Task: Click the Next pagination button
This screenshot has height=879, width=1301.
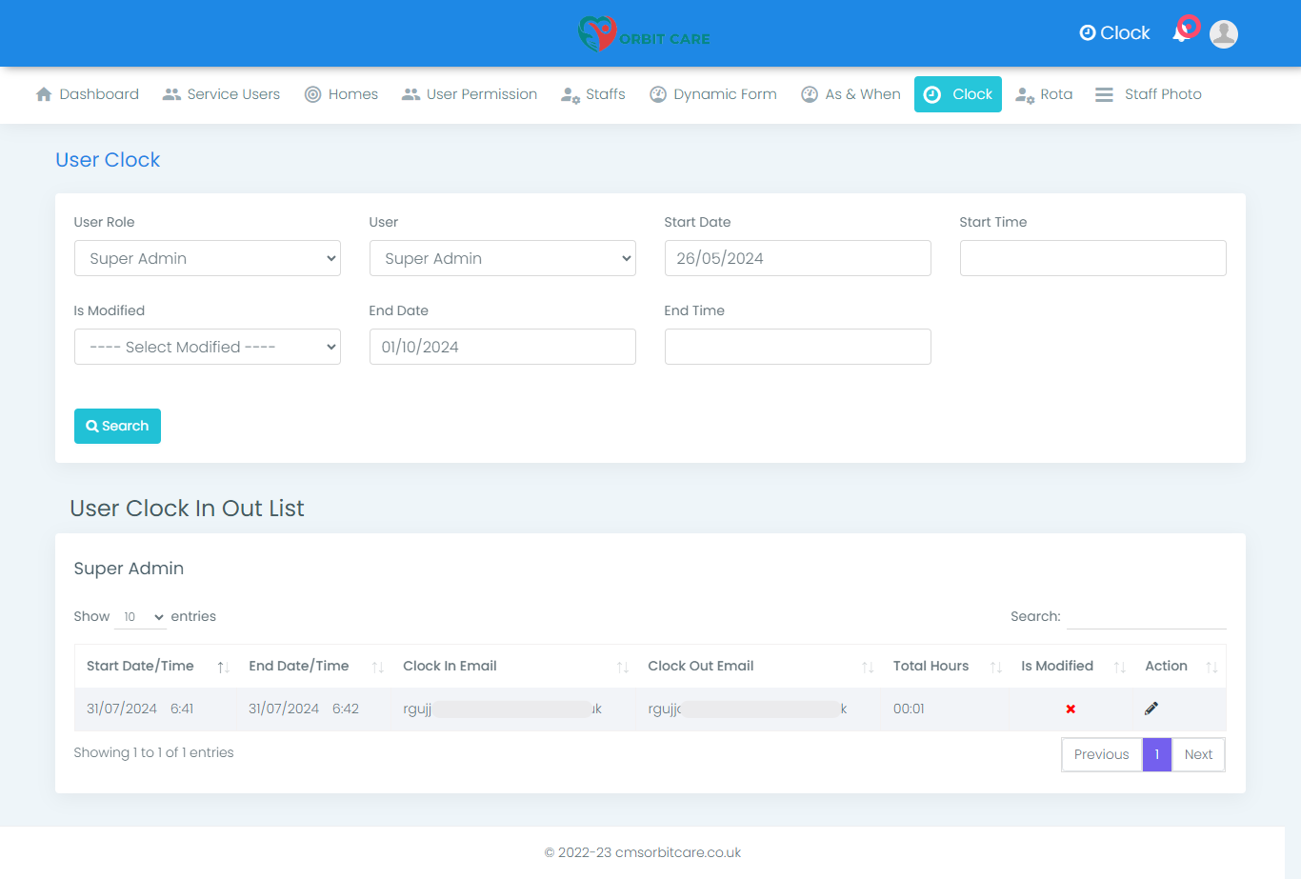Action: tap(1198, 754)
